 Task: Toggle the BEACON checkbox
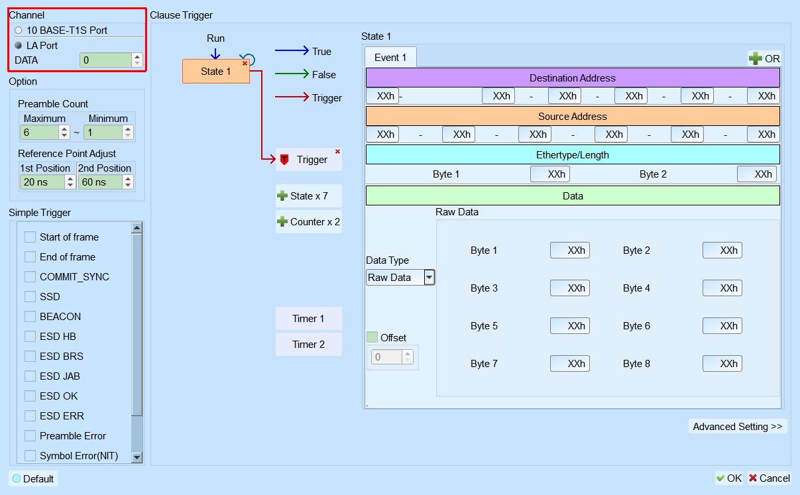pyautogui.click(x=30, y=317)
